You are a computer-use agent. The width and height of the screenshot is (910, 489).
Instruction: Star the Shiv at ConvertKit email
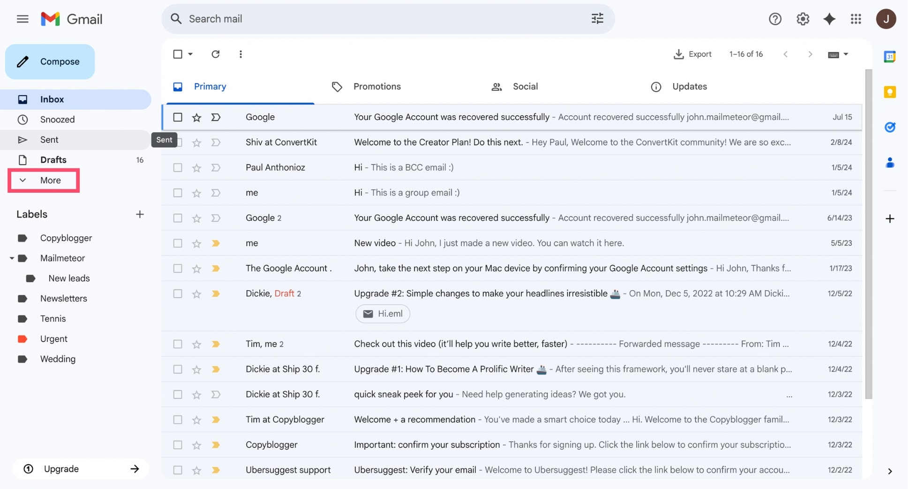(196, 143)
